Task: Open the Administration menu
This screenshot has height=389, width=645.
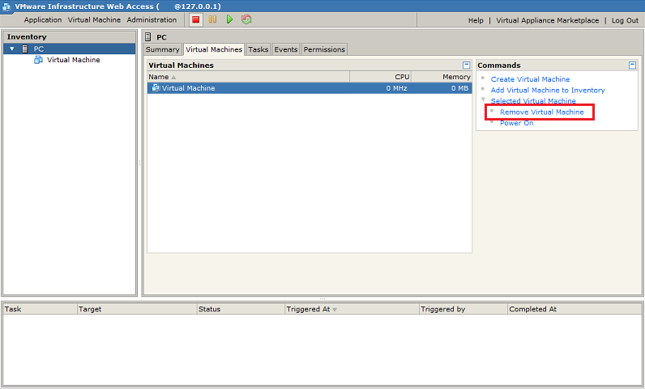Action: [152, 20]
